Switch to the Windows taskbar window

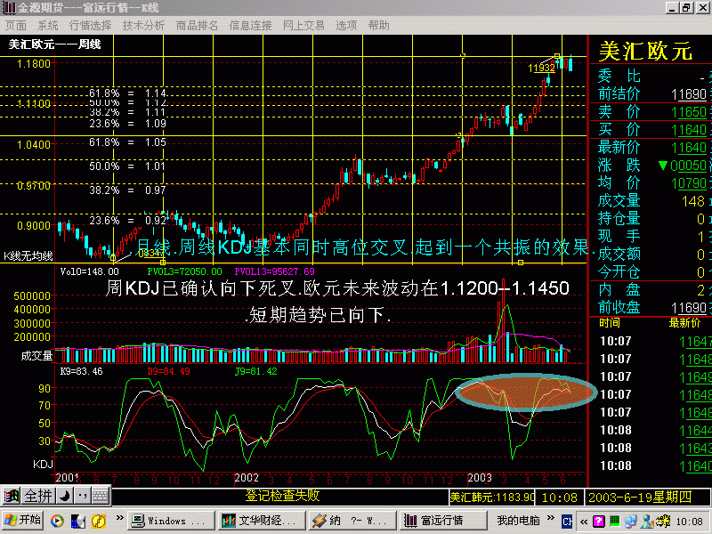(x=171, y=521)
